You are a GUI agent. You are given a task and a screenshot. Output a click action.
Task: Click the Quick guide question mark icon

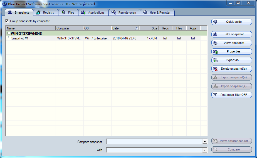click(215, 22)
